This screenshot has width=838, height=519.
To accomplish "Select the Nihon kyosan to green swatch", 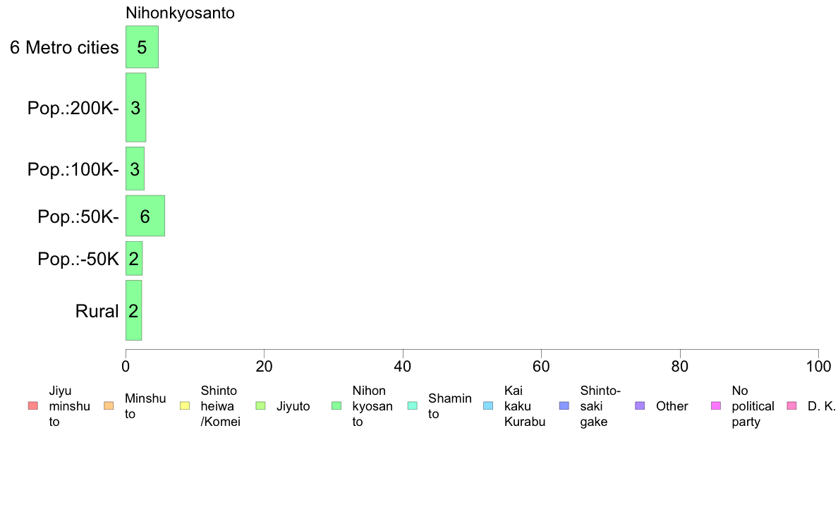I will point(336,405).
